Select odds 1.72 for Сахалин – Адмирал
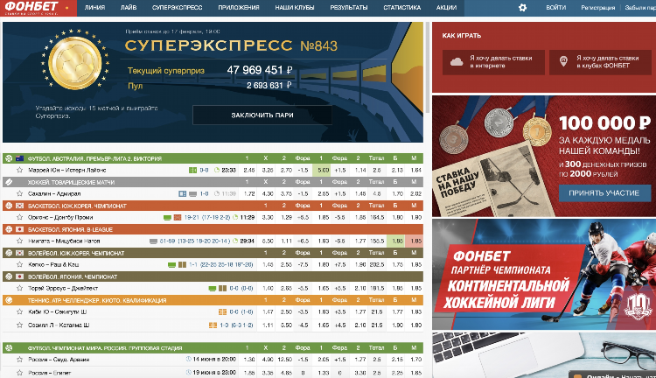Viewport: 656px width, 378px height. tap(249, 194)
